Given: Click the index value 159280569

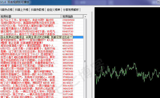Looking at the screenshot, I should click(68, 20).
